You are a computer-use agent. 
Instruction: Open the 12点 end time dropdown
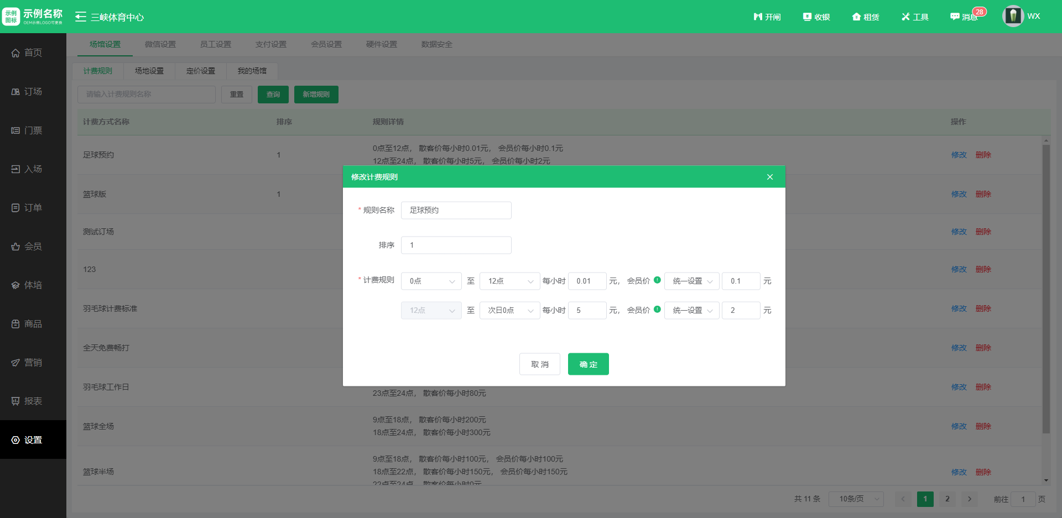pyautogui.click(x=509, y=281)
